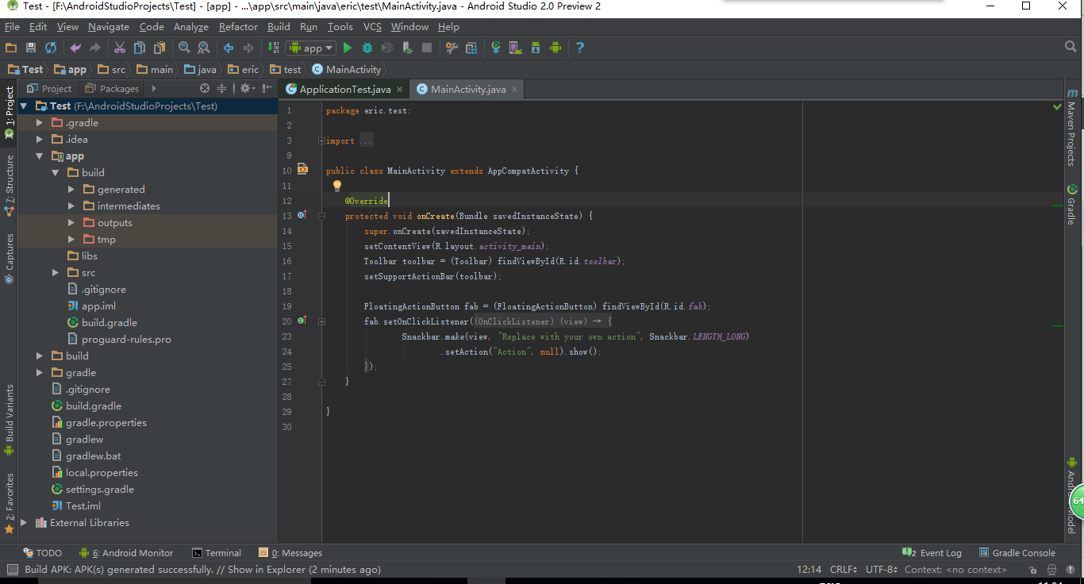The width and height of the screenshot is (1084, 584).
Task: Click the Find magnifier icon
Action: (184, 48)
